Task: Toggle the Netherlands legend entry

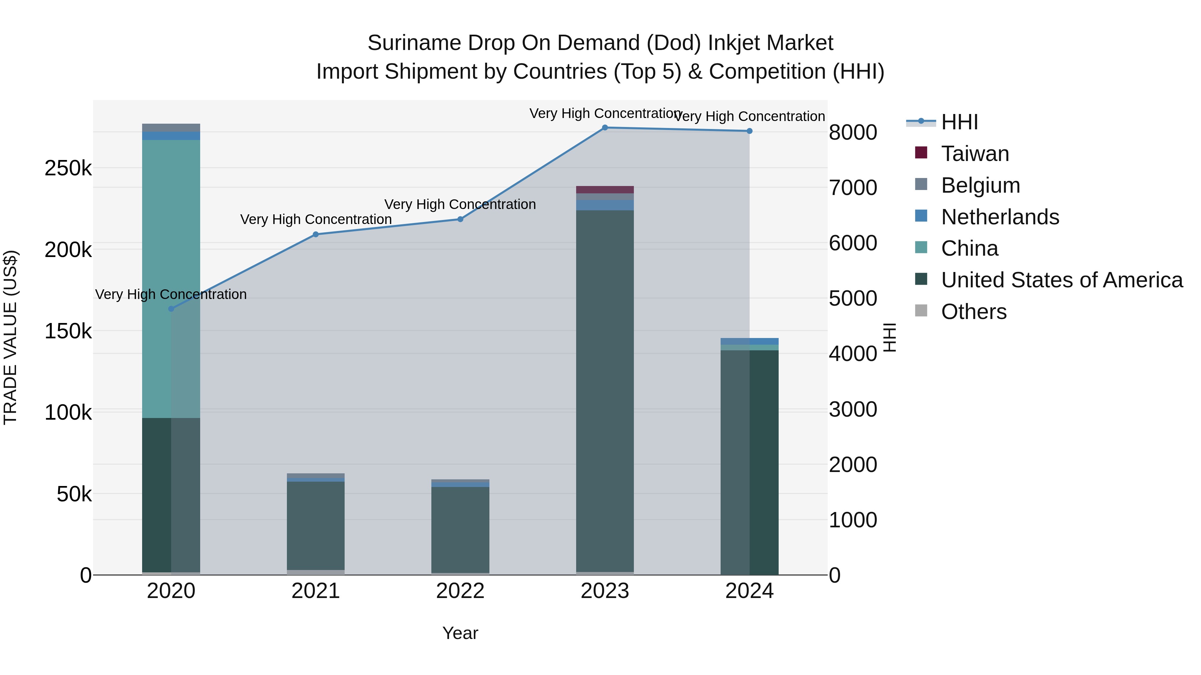Action: 987,217
